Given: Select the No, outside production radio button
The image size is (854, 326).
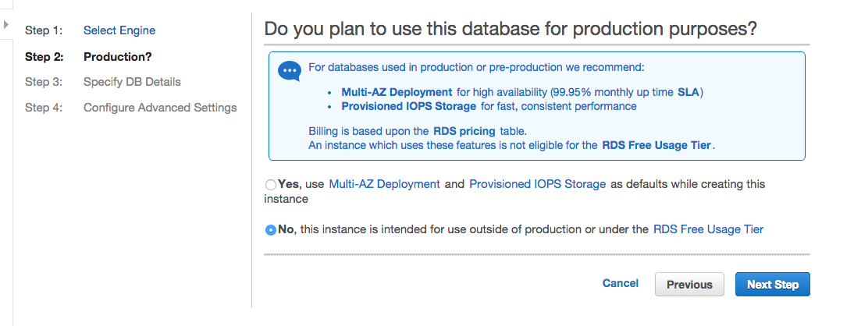Looking at the screenshot, I should point(271,230).
